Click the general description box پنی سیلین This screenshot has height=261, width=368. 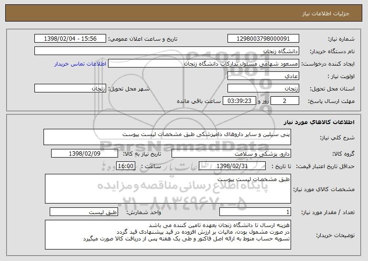[x=167, y=137]
